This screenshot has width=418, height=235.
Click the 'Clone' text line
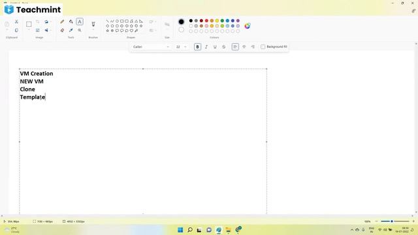27,89
